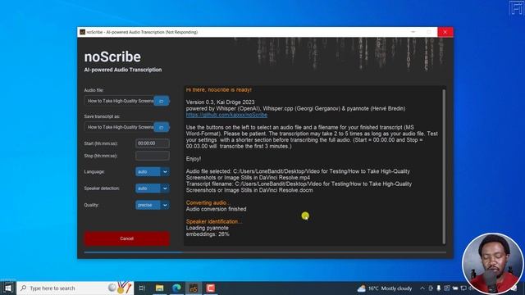This screenshot has height=295, width=525.
Task: Browse for audio file with folder icon
Action: (162, 101)
